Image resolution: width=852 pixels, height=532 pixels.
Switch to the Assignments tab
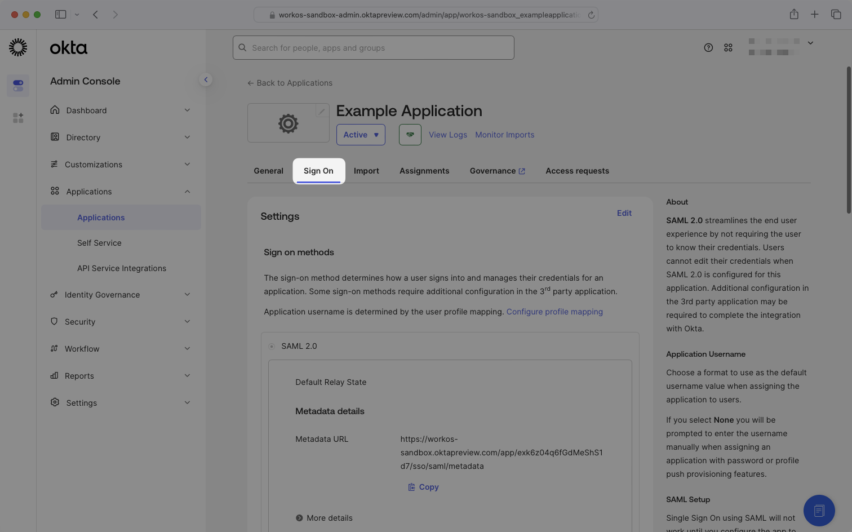(424, 171)
